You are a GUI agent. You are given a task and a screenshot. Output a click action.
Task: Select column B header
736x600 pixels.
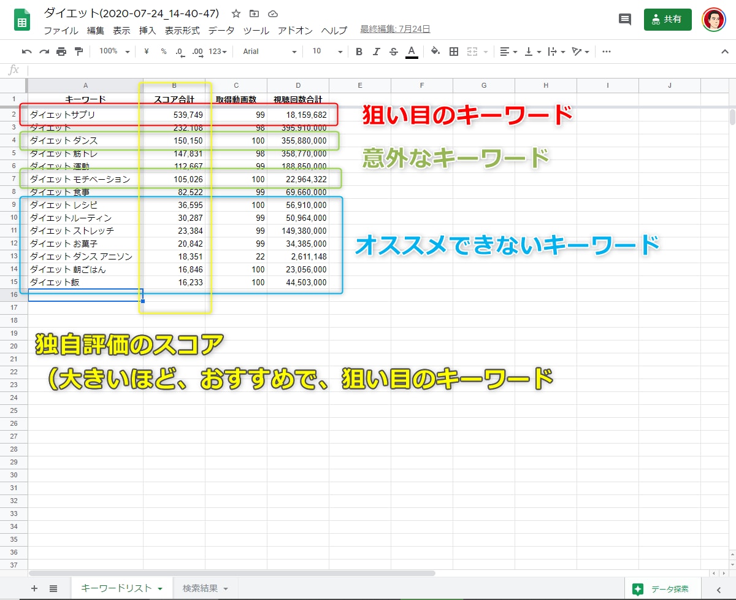click(x=174, y=85)
